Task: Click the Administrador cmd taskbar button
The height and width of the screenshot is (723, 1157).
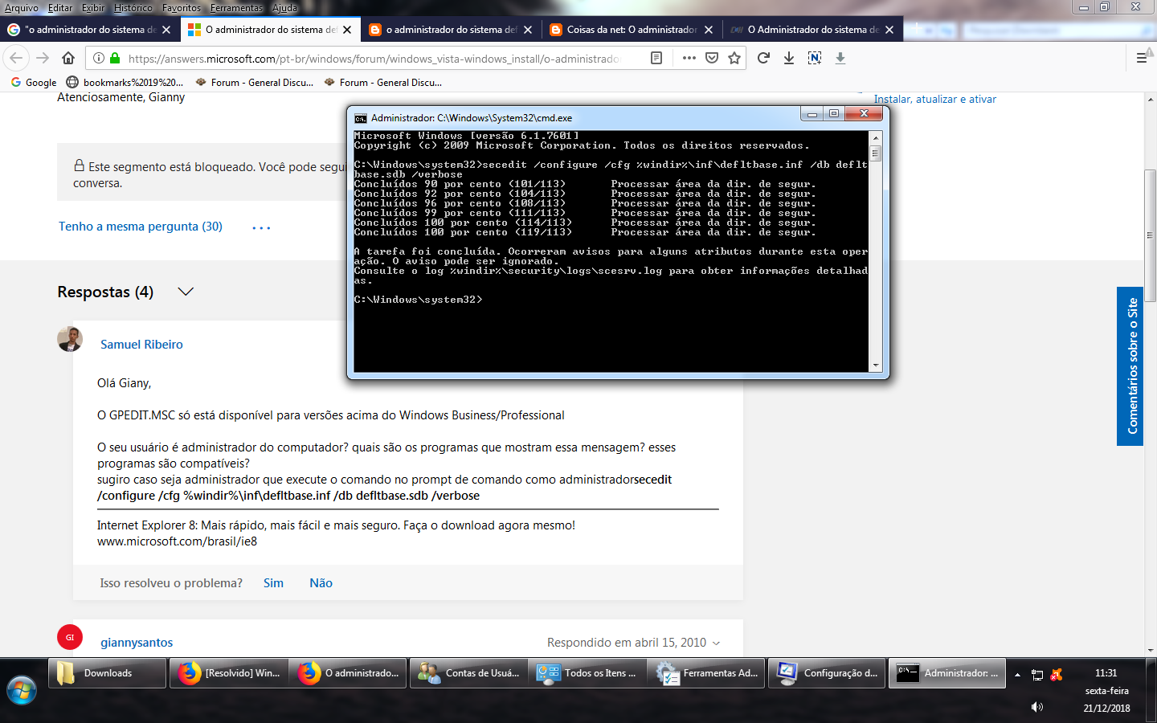Action: pyautogui.click(x=946, y=673)
